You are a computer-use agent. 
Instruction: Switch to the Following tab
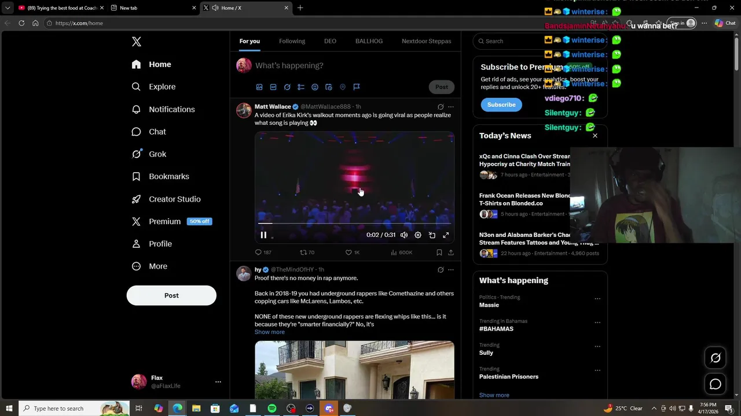[292, 41]
